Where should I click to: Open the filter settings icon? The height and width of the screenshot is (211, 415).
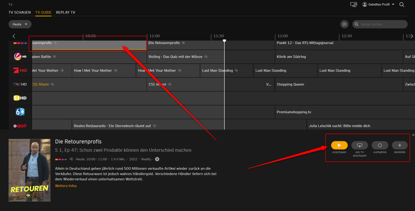click(345, 24)
